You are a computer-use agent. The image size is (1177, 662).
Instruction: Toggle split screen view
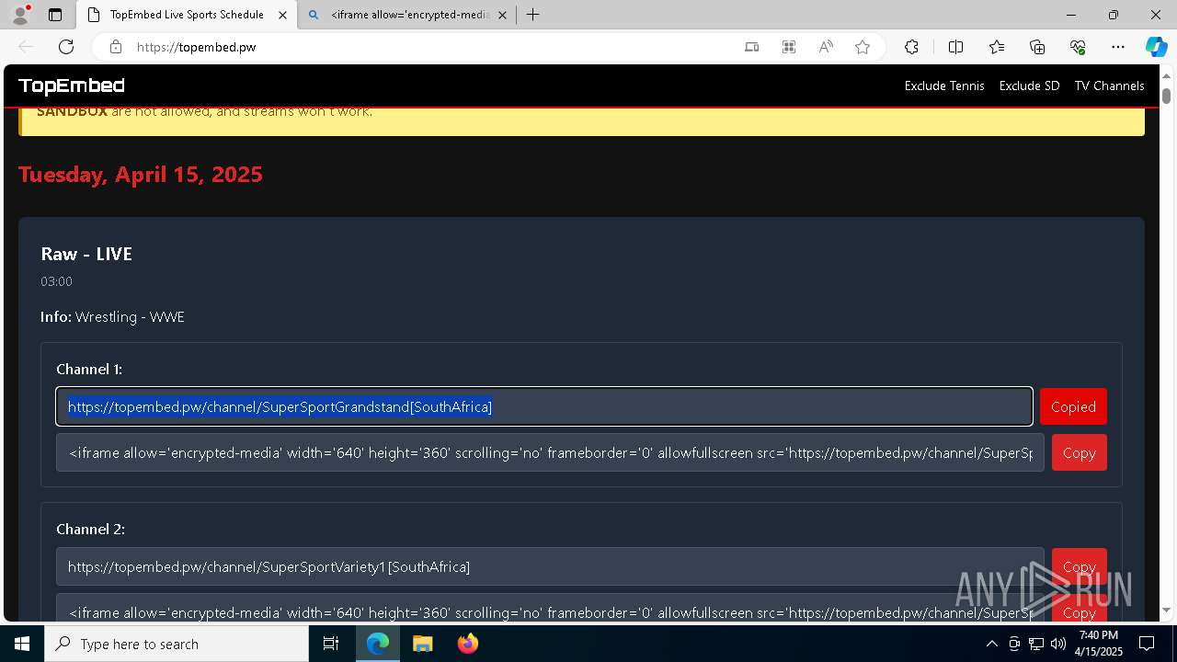[955, 47]
